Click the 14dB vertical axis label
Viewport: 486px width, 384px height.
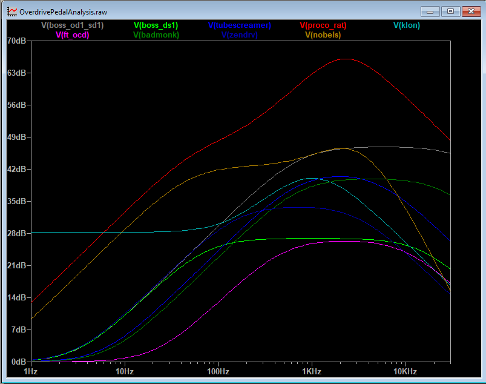coord(17,297)
